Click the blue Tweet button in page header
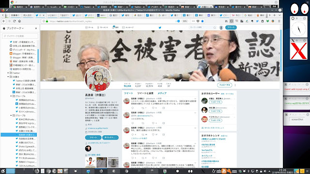 pos(231,28)
